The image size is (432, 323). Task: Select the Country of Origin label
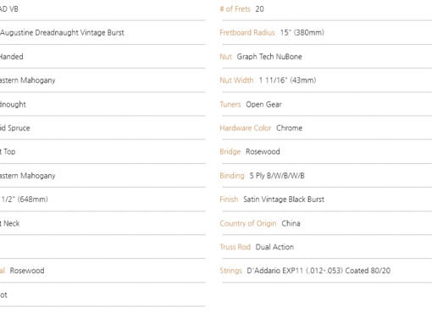(x=248, y=223)
